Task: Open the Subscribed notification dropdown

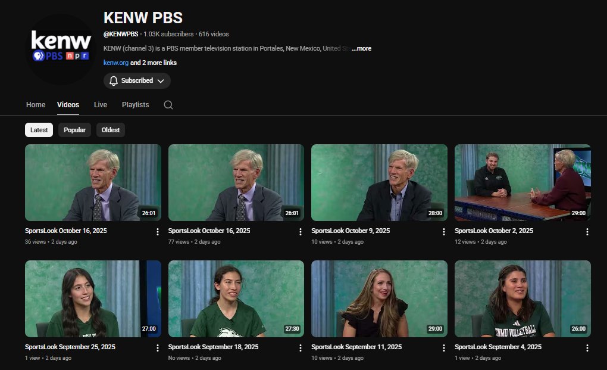Action: pos(137,80)
